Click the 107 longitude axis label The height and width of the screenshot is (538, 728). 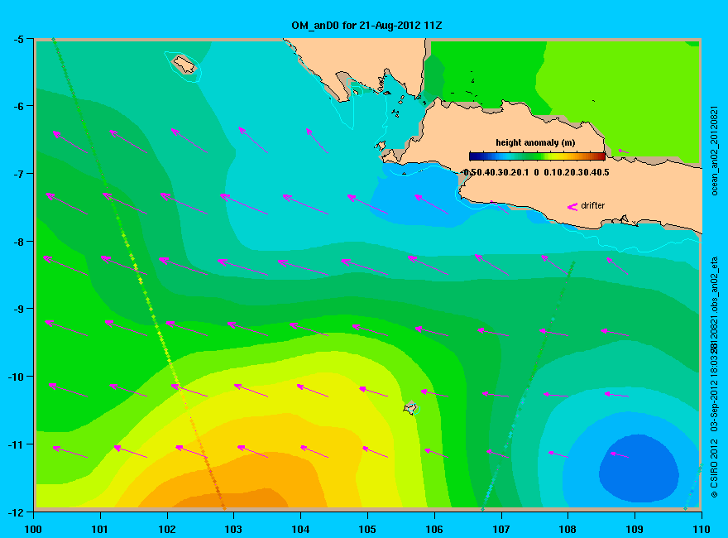click(x=501, y=529)
